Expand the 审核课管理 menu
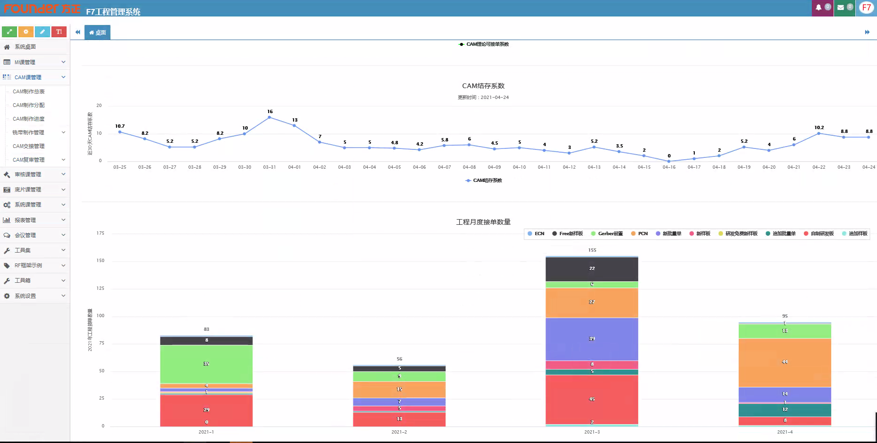Screen dimensions: 877x443 point(34,174)
